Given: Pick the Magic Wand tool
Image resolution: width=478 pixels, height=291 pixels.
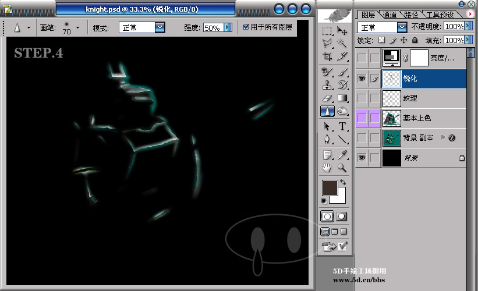Looking at the screenshot, I should pos(342,43).
